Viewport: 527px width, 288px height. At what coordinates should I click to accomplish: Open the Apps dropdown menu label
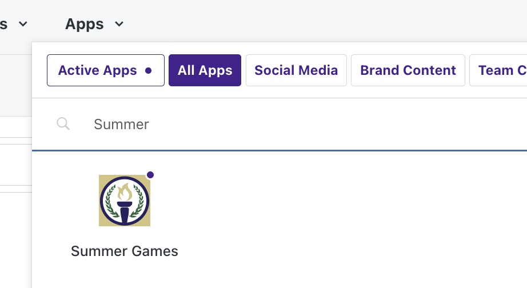(85, 24)
